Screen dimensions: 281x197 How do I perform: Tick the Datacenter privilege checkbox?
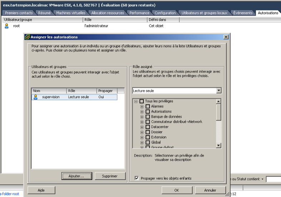click(x=148, y=127)
